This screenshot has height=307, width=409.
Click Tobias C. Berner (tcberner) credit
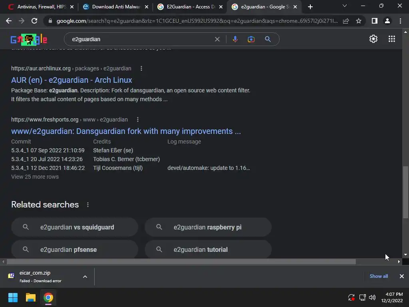click(127, 159)
